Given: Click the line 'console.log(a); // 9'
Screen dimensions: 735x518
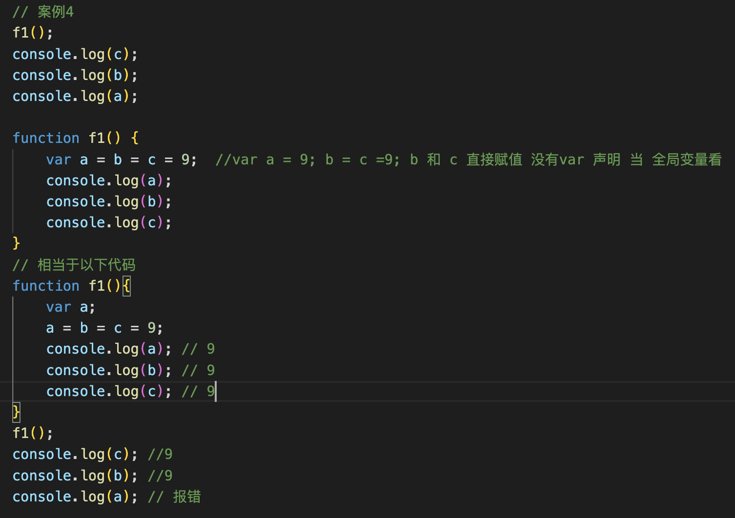Looking at the screenshot, I should [130, 349].
